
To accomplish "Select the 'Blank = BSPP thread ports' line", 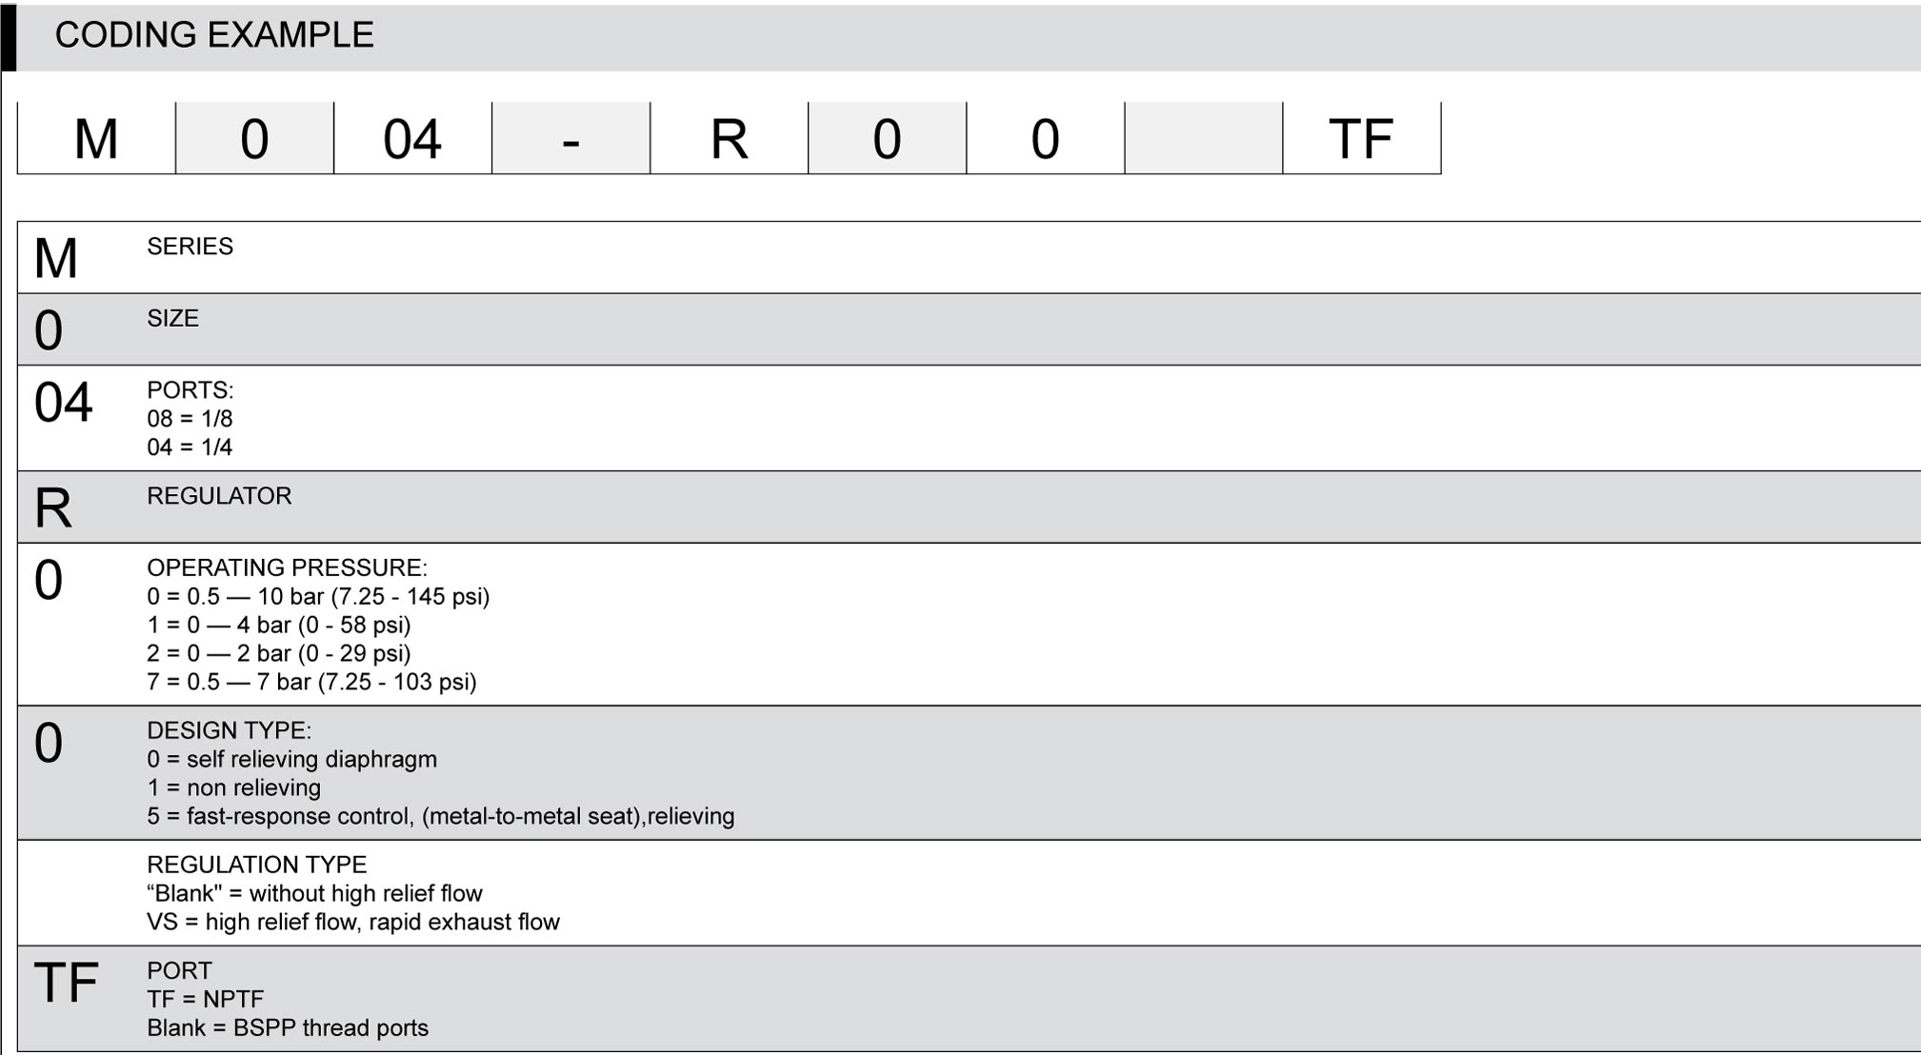I will coord(287,1028).
